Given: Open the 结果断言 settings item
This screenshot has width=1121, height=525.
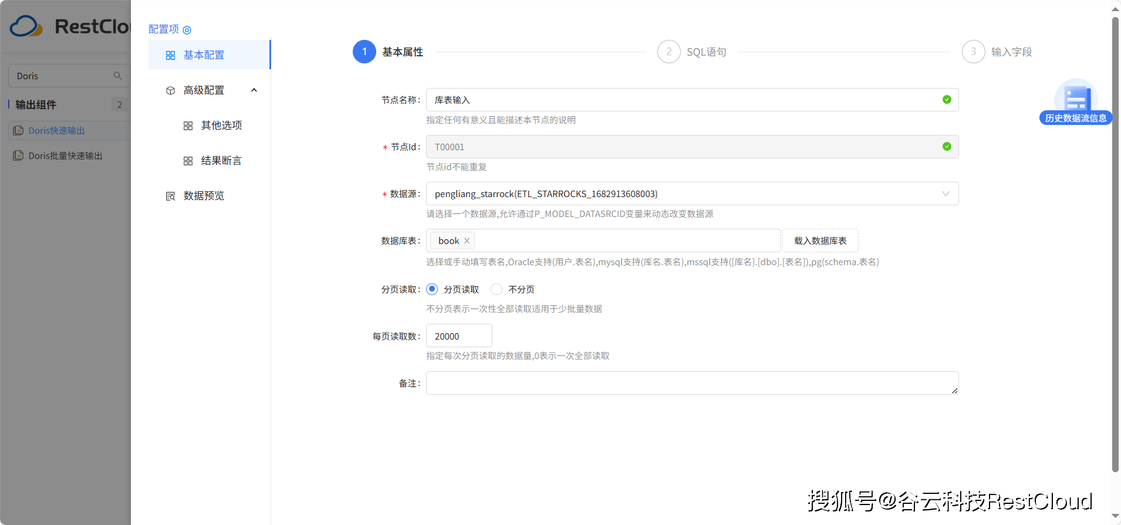Looking at the screenshot, I should 221,161.
